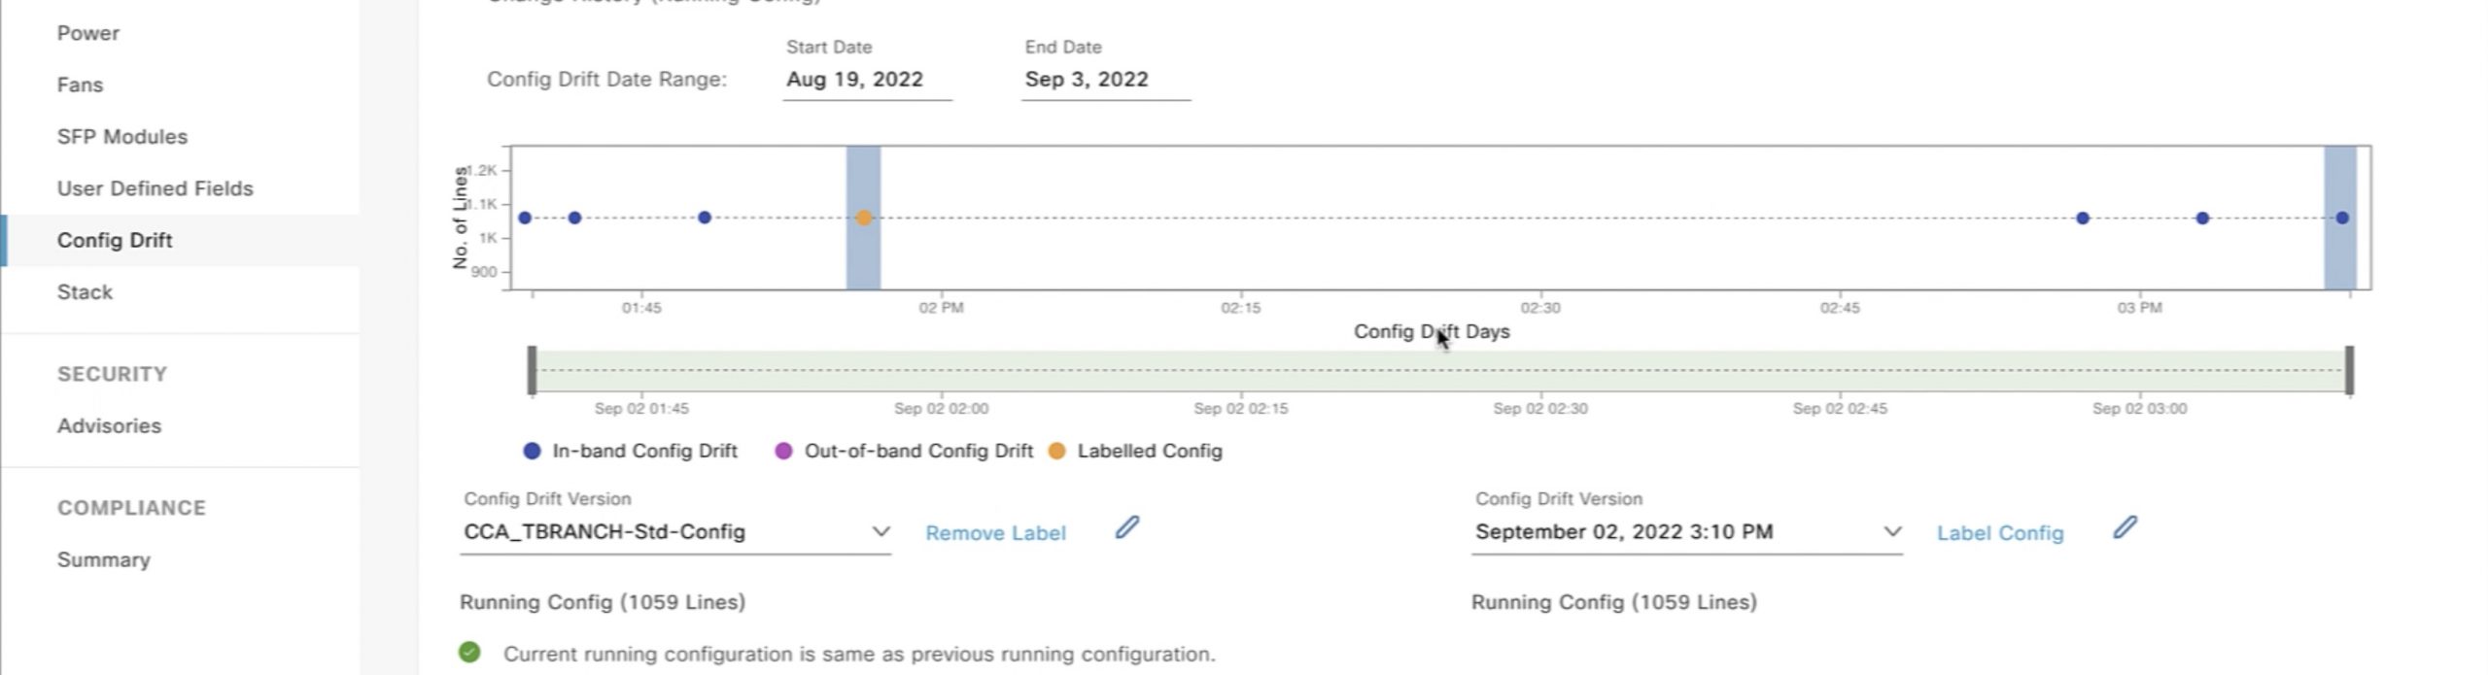Click the End Date field Sep 3, 2022
Viewport: 2488px width, 675px height.
(1087, 80)
